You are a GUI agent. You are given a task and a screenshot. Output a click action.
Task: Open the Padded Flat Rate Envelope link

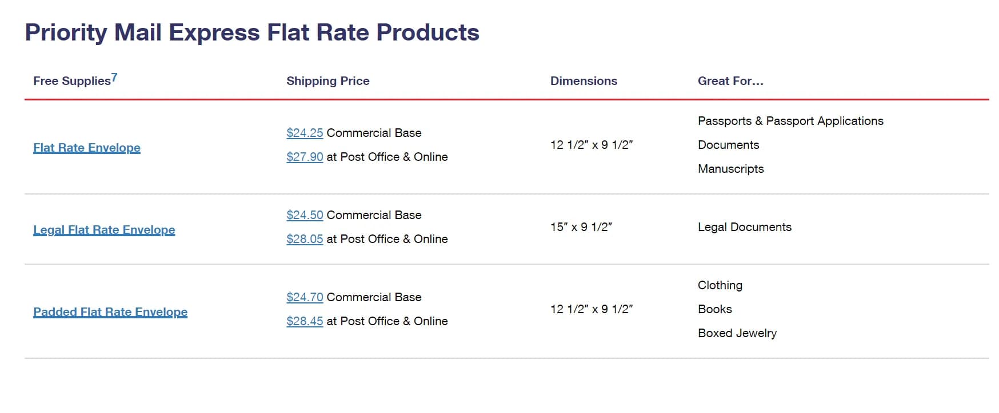[110, 311]
